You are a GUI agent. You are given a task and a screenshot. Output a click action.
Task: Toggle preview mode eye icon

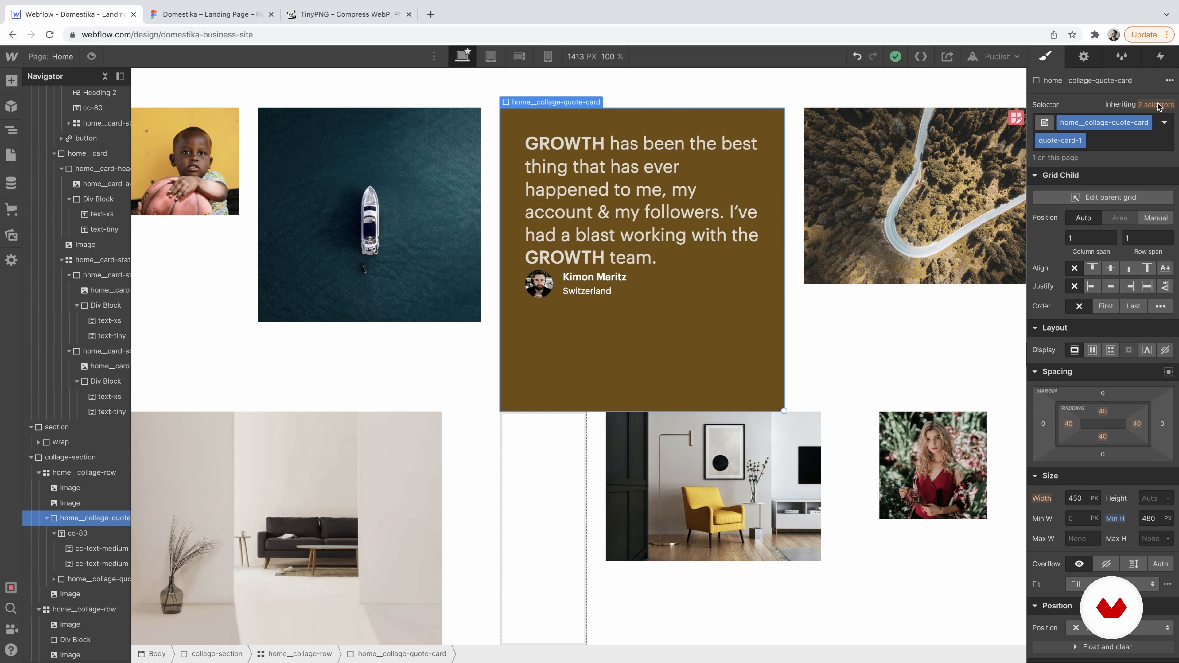[x=91, y=56]
